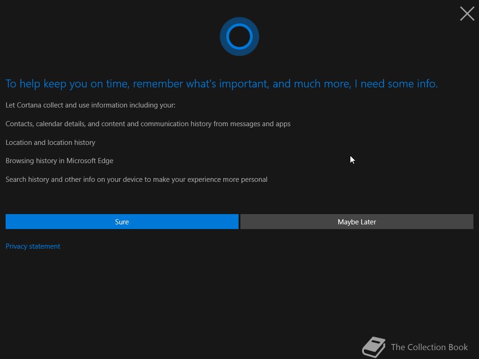Select 'Let Cortana collect and use information' line

point(90,105)
